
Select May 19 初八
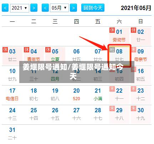click(55, 95)
